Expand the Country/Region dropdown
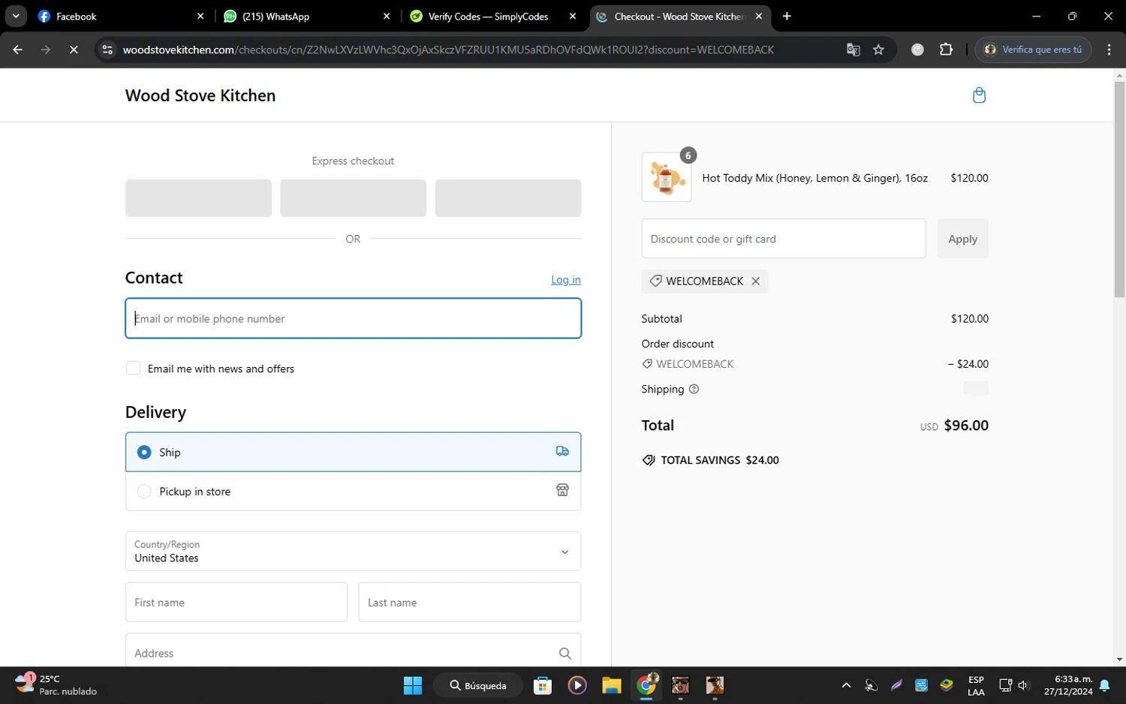This screenshot has height=704, width=1126. click(x=353, y=552)
